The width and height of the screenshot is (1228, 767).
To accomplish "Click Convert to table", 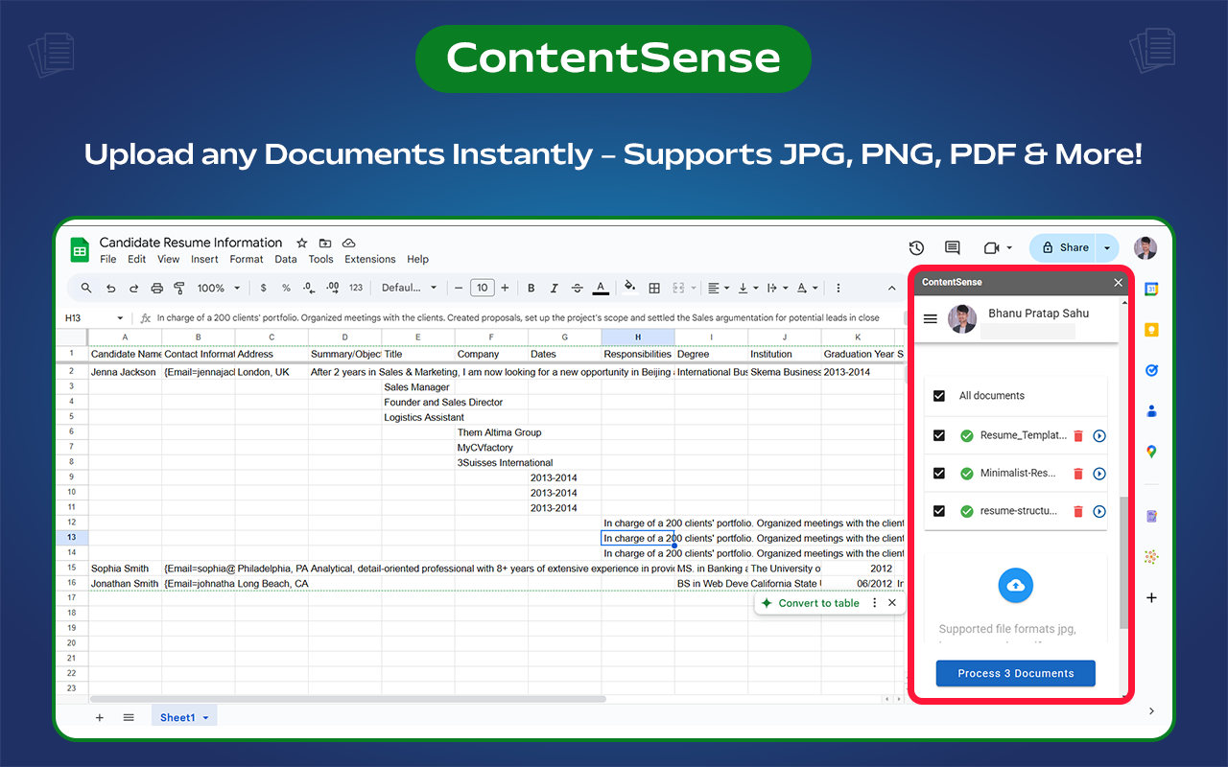I will (x=810, y=603).
